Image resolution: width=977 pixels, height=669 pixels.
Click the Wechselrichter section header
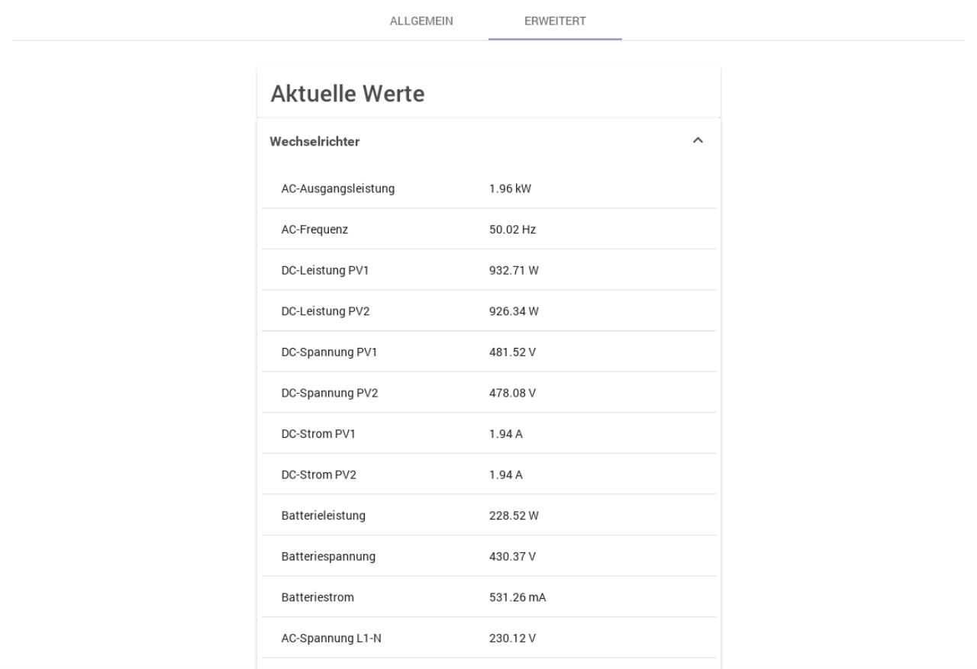pos(488,141)
